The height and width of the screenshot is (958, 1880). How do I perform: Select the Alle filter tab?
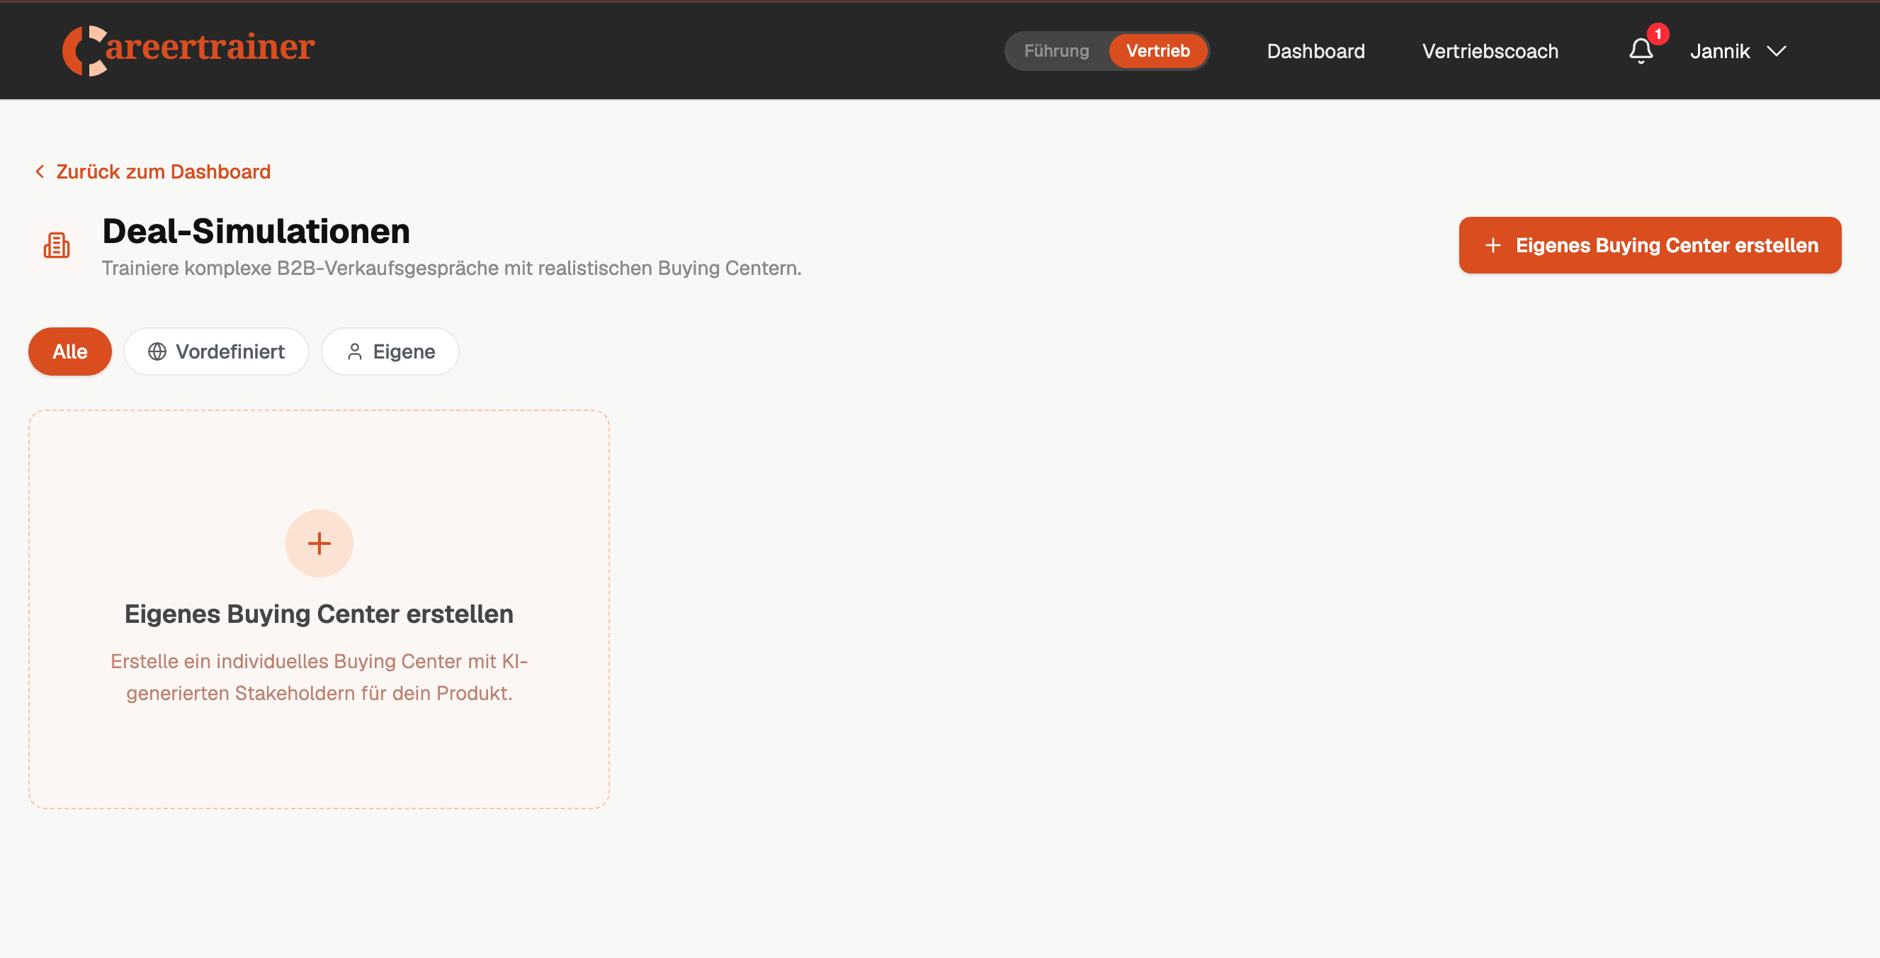(70, 351)
